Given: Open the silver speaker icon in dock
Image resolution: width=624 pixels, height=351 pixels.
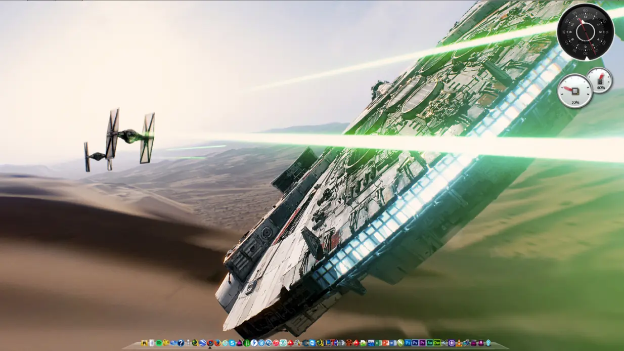Looking at the screenshot, I should (342, 343).
